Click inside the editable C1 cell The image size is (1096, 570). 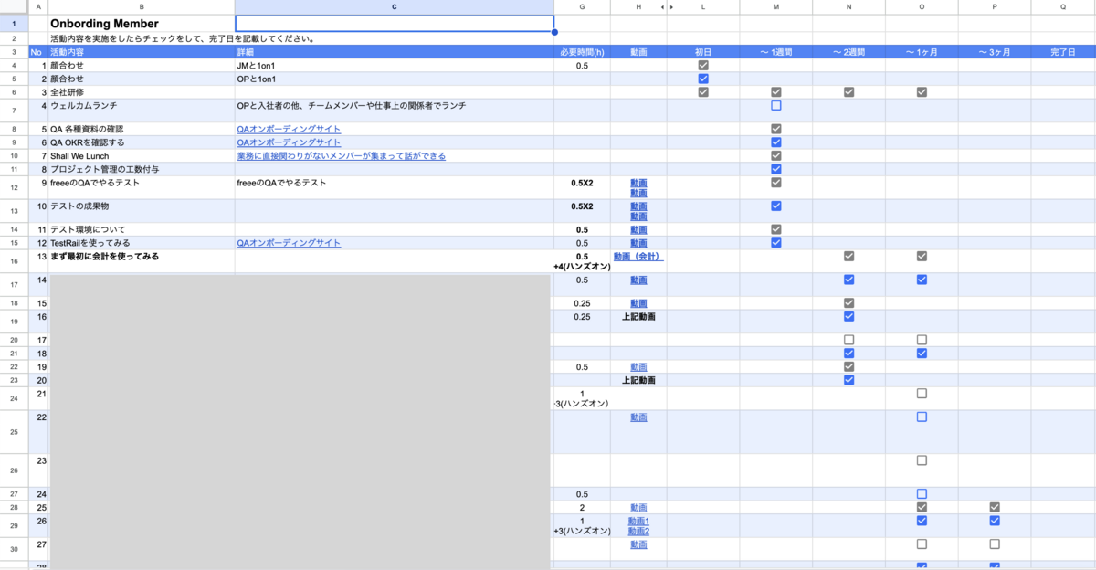(x=393, y=22)
